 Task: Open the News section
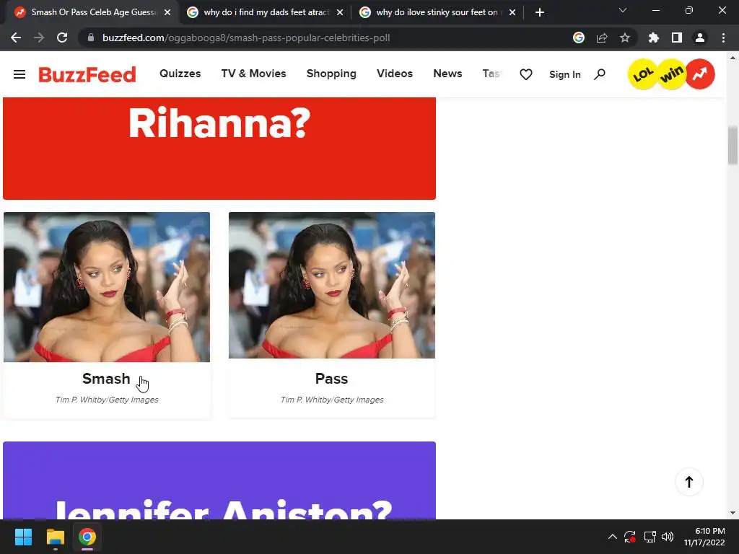coord(447,74)
